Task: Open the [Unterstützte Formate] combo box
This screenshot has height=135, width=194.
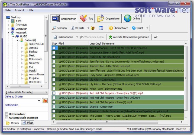Action: pyautogui.click(x=27, y=92)
